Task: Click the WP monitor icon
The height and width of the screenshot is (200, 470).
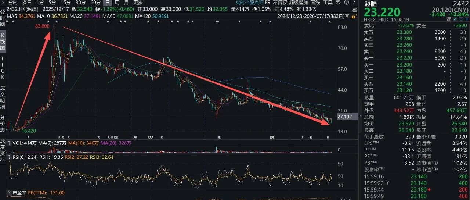Action: coord(355,9)
